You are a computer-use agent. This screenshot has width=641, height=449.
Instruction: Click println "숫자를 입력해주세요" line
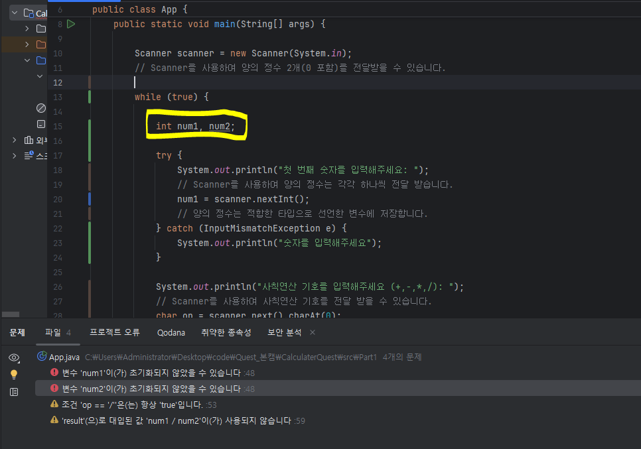point(279,243)
